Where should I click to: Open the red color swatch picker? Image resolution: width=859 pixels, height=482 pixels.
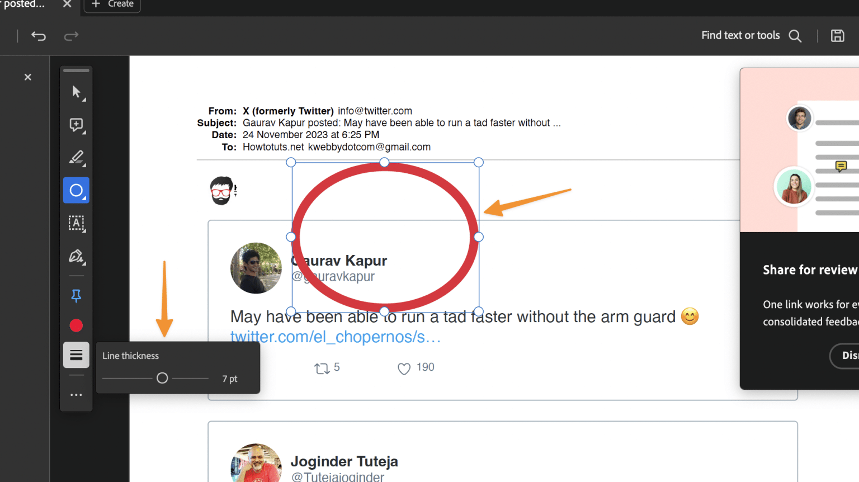pos(77,325)
